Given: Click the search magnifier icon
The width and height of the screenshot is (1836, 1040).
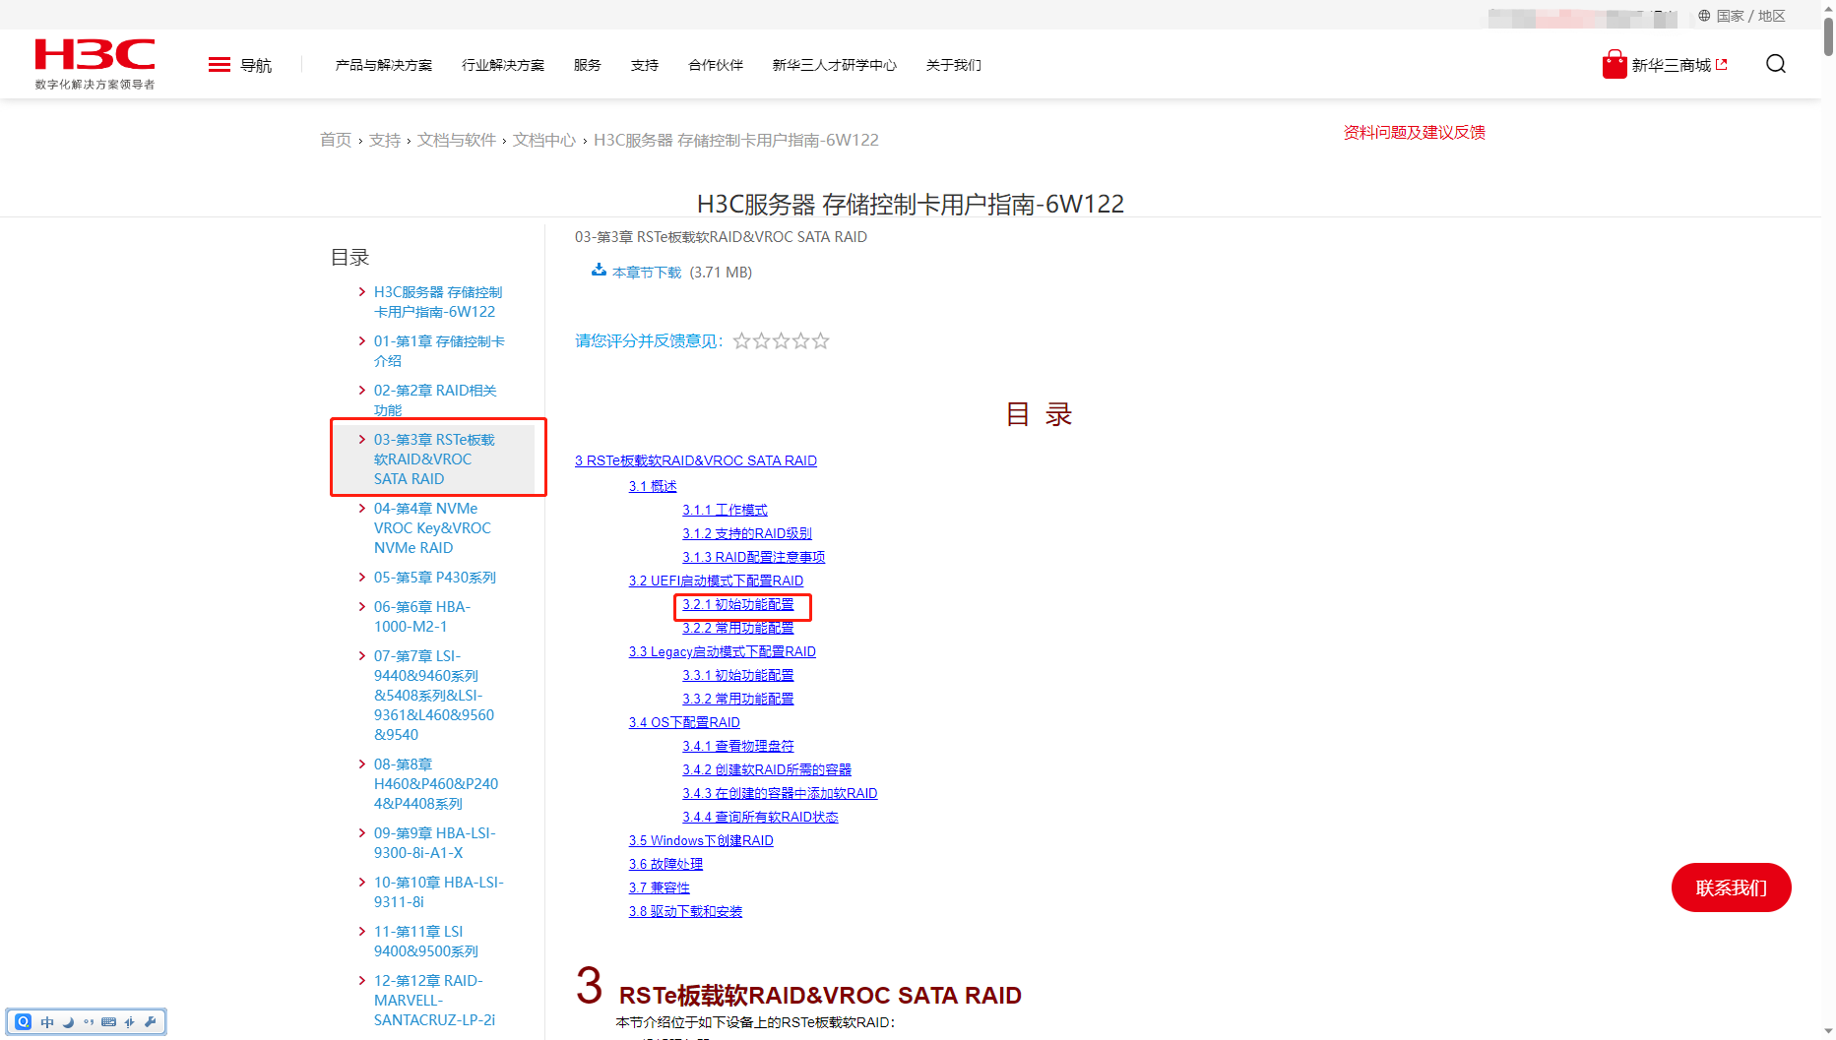Looking at the screenshot, I should 1776,64.
